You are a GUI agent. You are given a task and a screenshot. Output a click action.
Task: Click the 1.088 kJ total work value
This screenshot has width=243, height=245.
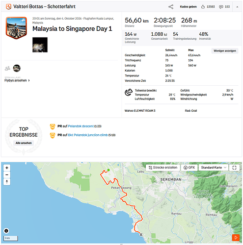pyautogui.click(x=159, y=34)
